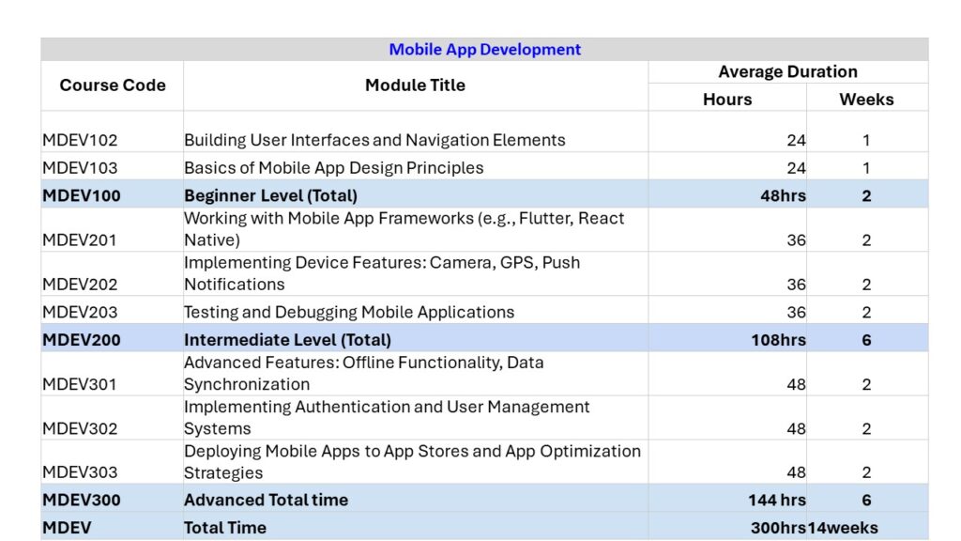Click Testing and Debugging Mobile Applications cell
961x541 pixels.
tap(349, 312)
